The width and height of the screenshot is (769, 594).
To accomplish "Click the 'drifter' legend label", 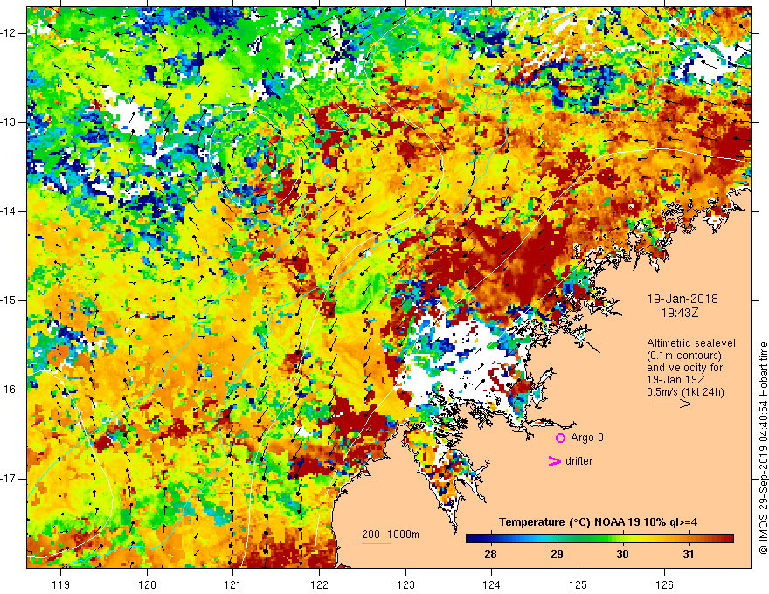I will point(578,461).
